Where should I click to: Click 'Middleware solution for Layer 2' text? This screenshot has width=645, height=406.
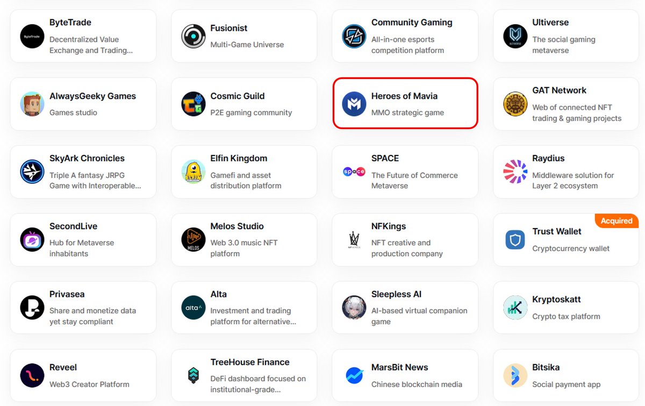click(573, 180)
